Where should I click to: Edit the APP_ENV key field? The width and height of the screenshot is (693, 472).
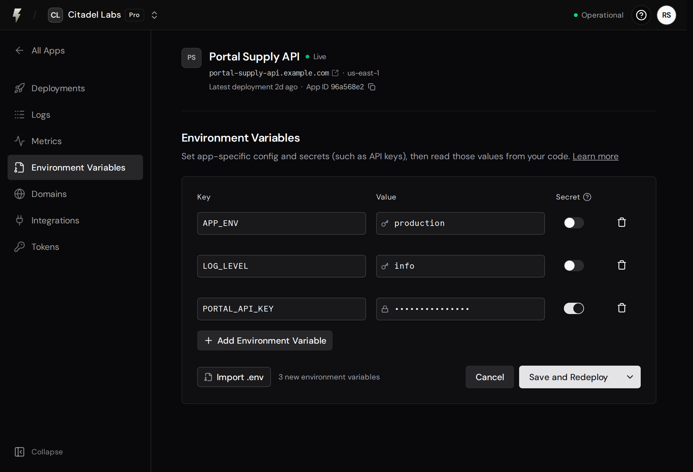click(x=282, y=223)
